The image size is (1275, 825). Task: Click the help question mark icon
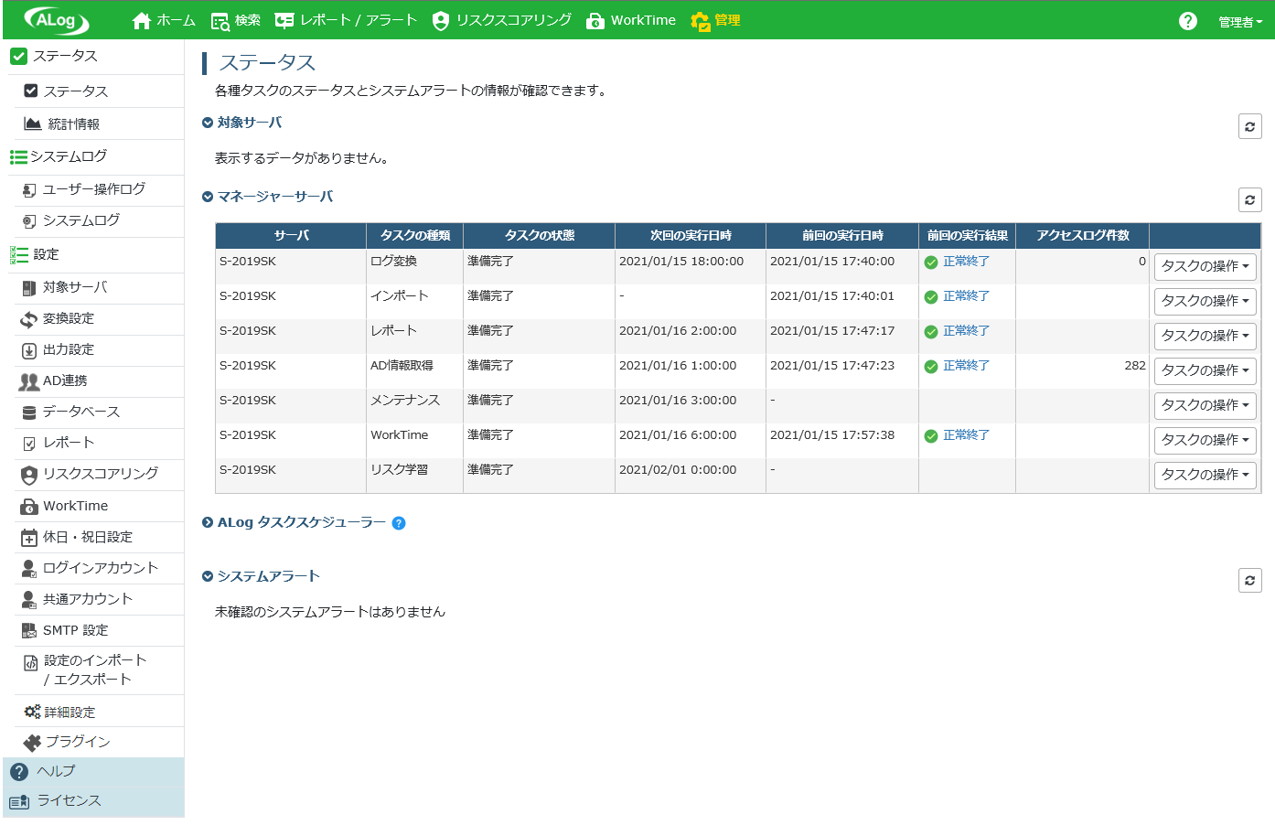coord(1188,21)
